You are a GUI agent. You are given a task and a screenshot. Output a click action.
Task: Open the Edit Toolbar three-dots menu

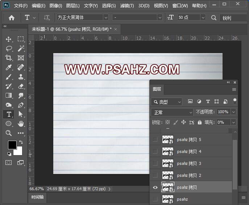click(x=21, y=133)
